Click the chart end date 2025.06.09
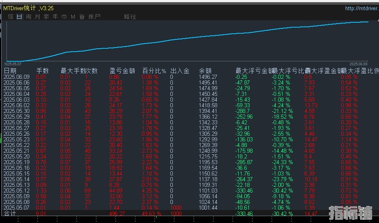Viewport: 379px width, 223px height. [x=358, y=64]
